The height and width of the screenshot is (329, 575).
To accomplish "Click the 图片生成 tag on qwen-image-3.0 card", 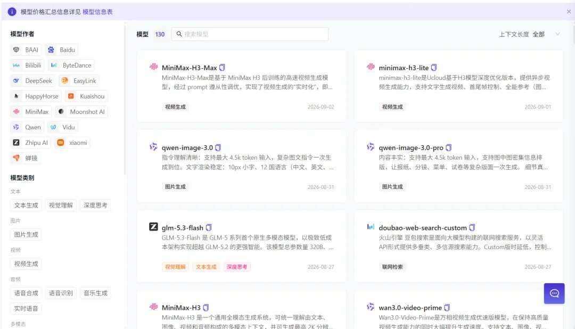I will tap(175, 187).
